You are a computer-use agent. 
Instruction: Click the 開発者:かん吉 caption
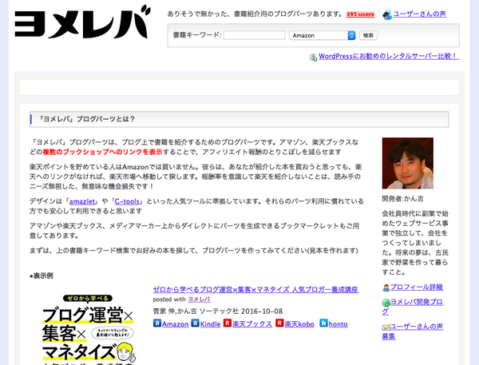402,199
